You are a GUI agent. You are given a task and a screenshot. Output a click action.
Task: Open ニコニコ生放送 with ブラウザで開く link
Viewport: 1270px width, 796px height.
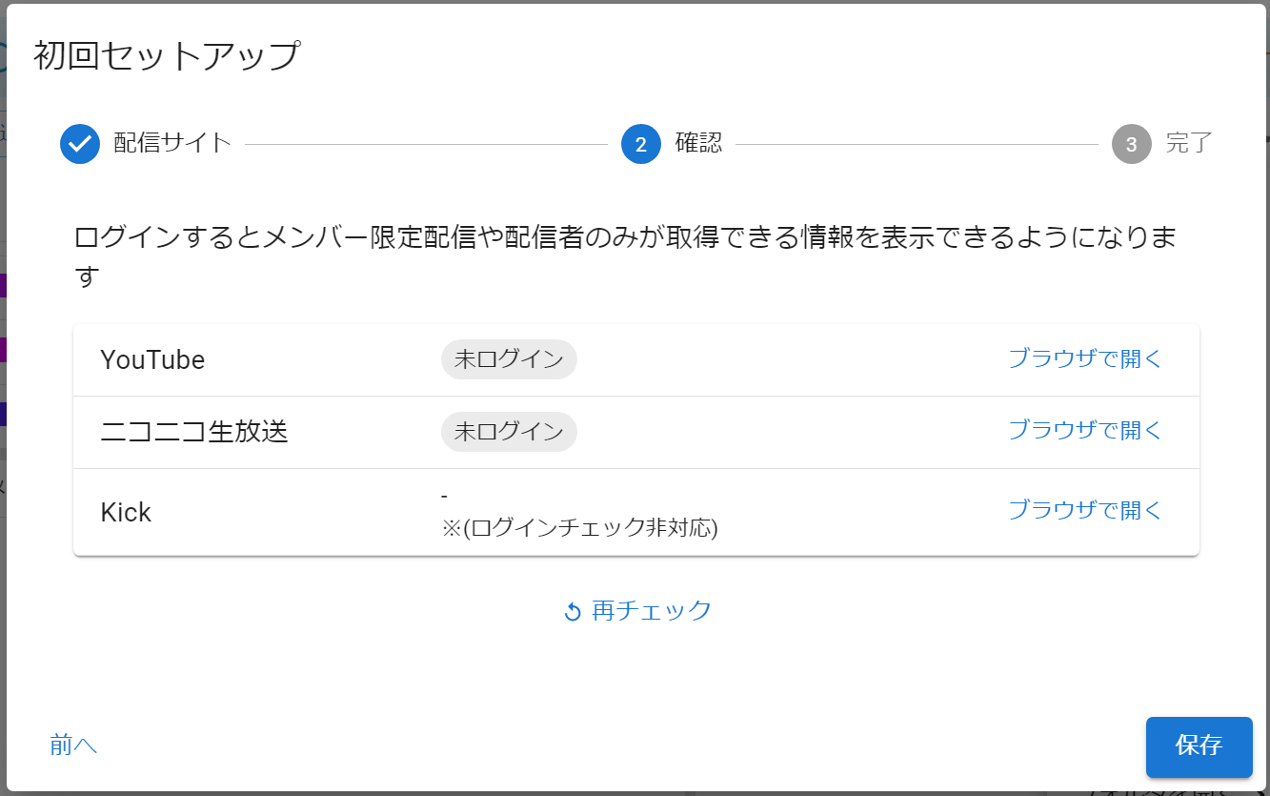pos(1085,431)
